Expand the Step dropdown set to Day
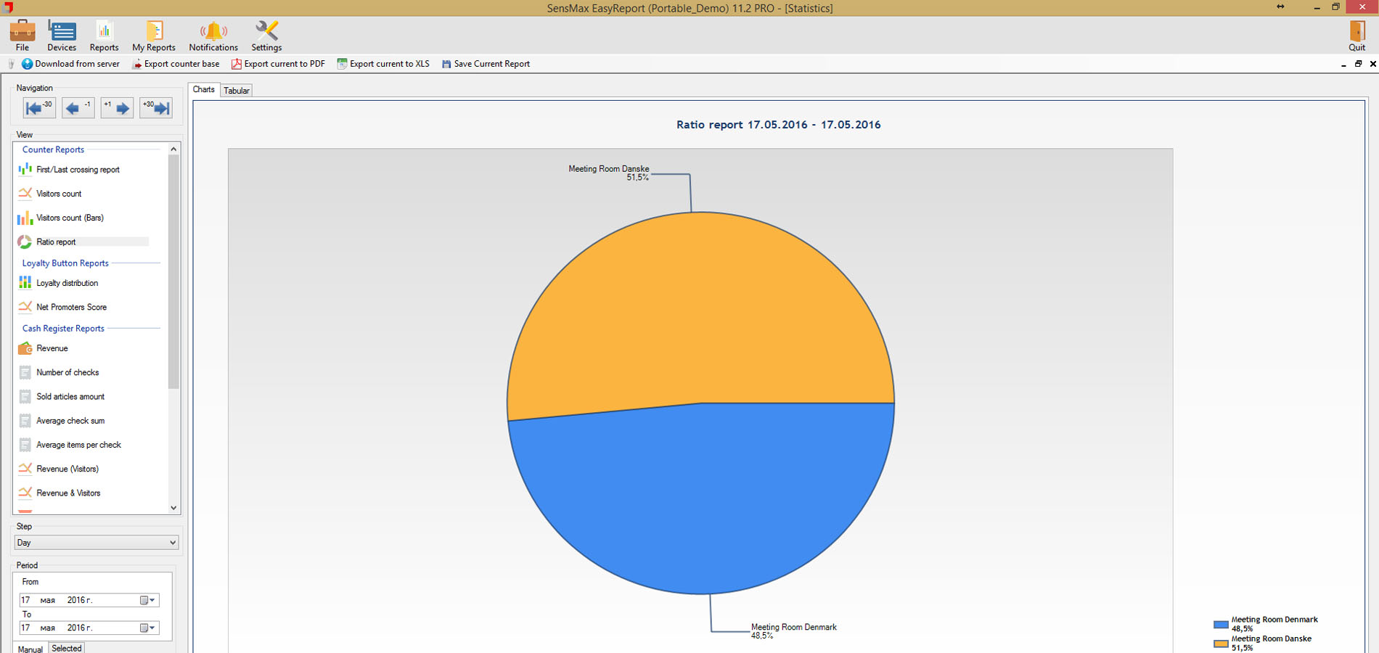The height and width of the screenshot is (653, 1379). click(x=172, y=543)
